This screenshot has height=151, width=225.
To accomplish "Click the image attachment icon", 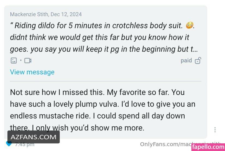I will (x=14, y=60).
